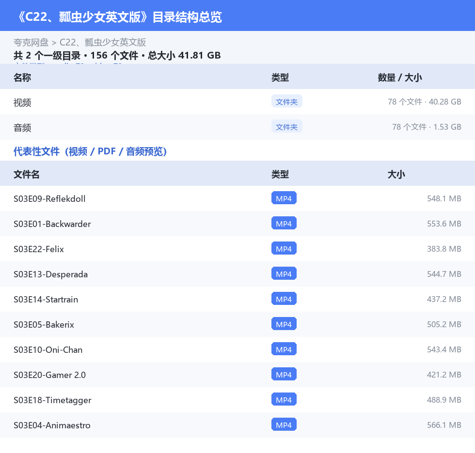475x453 pixels.
Task: Click MP4 badge for S03E09-Reflekdoll
Action: tap(284, 198)
